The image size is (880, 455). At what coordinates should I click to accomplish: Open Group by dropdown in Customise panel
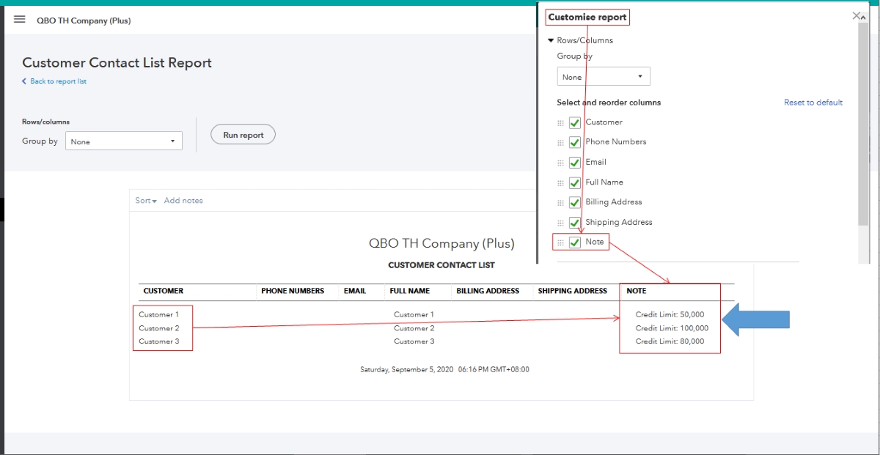point(603,77)
